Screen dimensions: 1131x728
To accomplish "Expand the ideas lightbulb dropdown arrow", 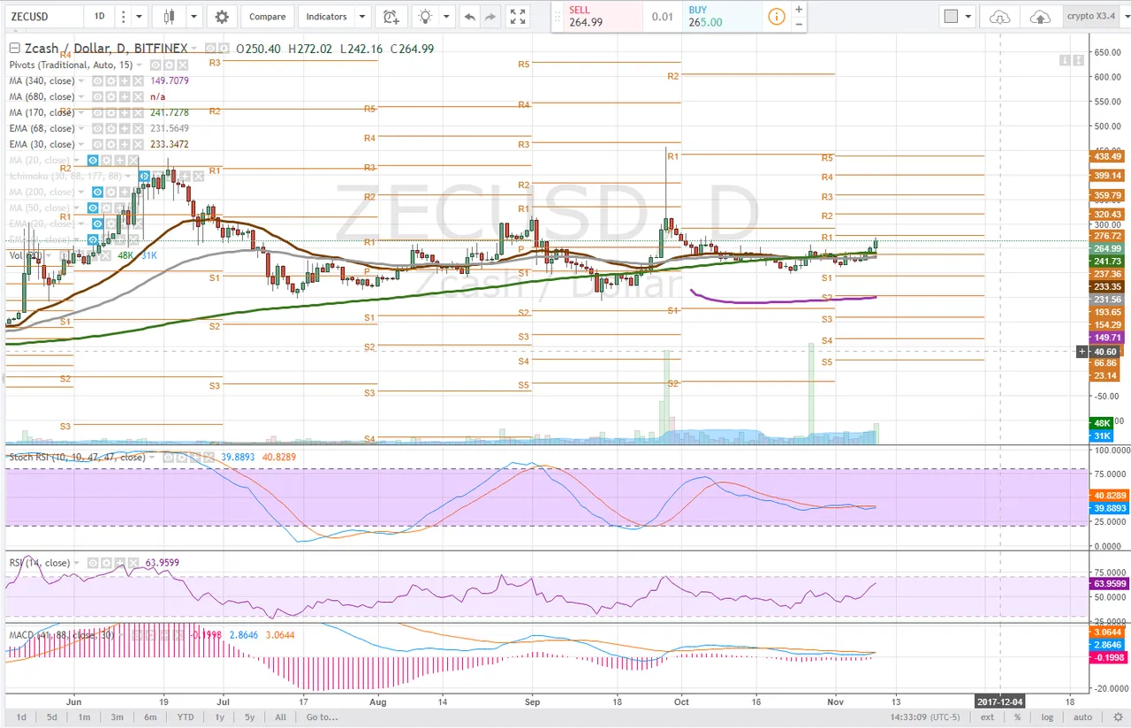I will click(446, 17).
